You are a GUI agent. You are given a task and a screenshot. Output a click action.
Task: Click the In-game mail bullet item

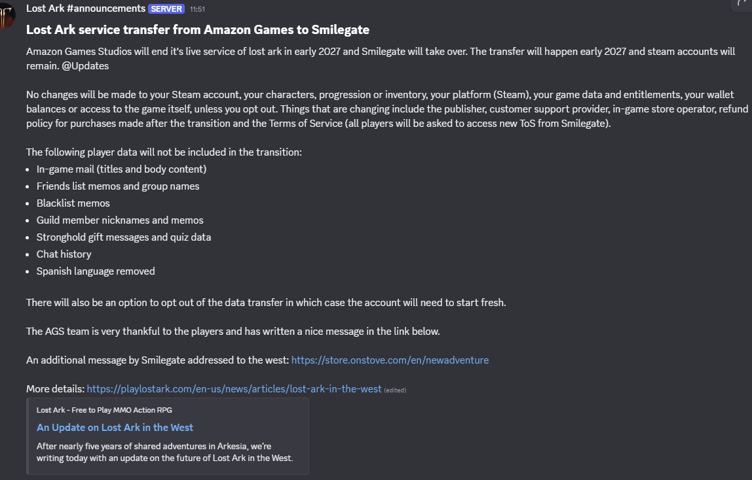pos(121,169)
